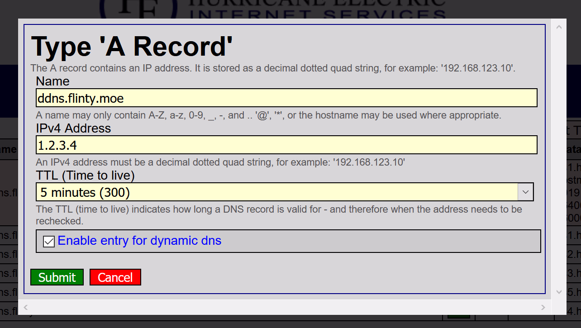Focus the IPv4 Address field with 1.2.3.4
Image resolution: width=581 pixels, height=328 pixels.
(x=286, y=145)
